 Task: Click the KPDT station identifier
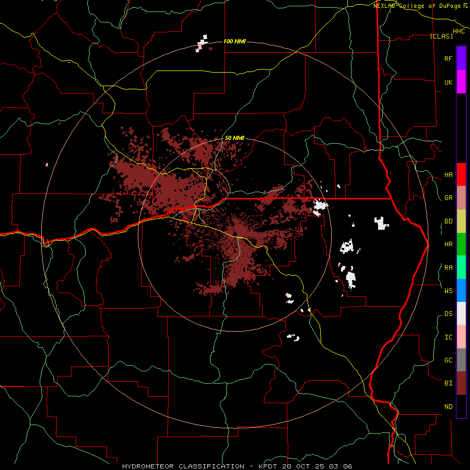coord(268,466)
